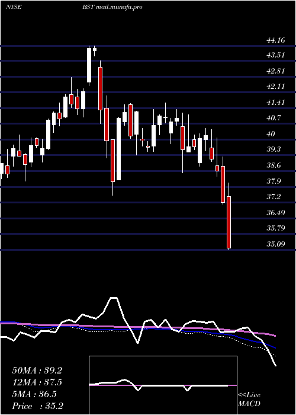Click the 36.49 price axis label

(x=276, y=212)
